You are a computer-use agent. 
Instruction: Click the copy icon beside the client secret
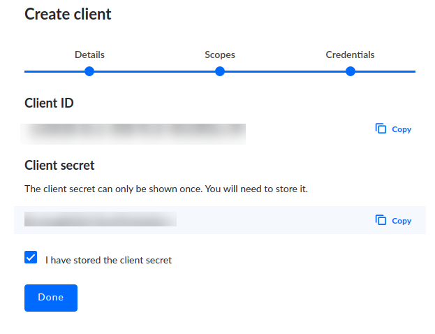[x=381, y=220]
